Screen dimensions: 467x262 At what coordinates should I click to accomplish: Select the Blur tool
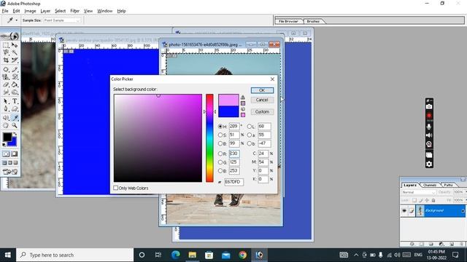click(x=6, y=92)
